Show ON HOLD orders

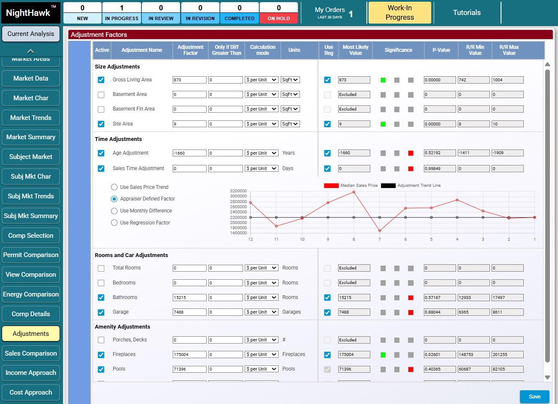(x=279, y=13)
